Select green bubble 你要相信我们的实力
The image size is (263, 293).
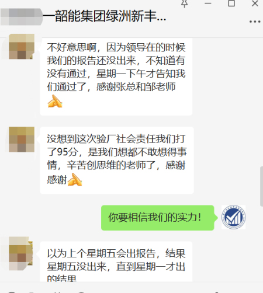click(x=158, y=218)
